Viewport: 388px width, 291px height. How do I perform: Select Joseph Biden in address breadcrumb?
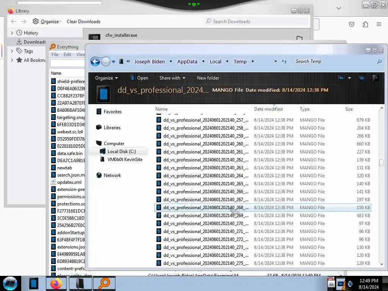(x=149, y=62)
